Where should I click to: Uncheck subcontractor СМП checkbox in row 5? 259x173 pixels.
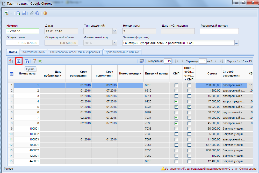point(189,107)
